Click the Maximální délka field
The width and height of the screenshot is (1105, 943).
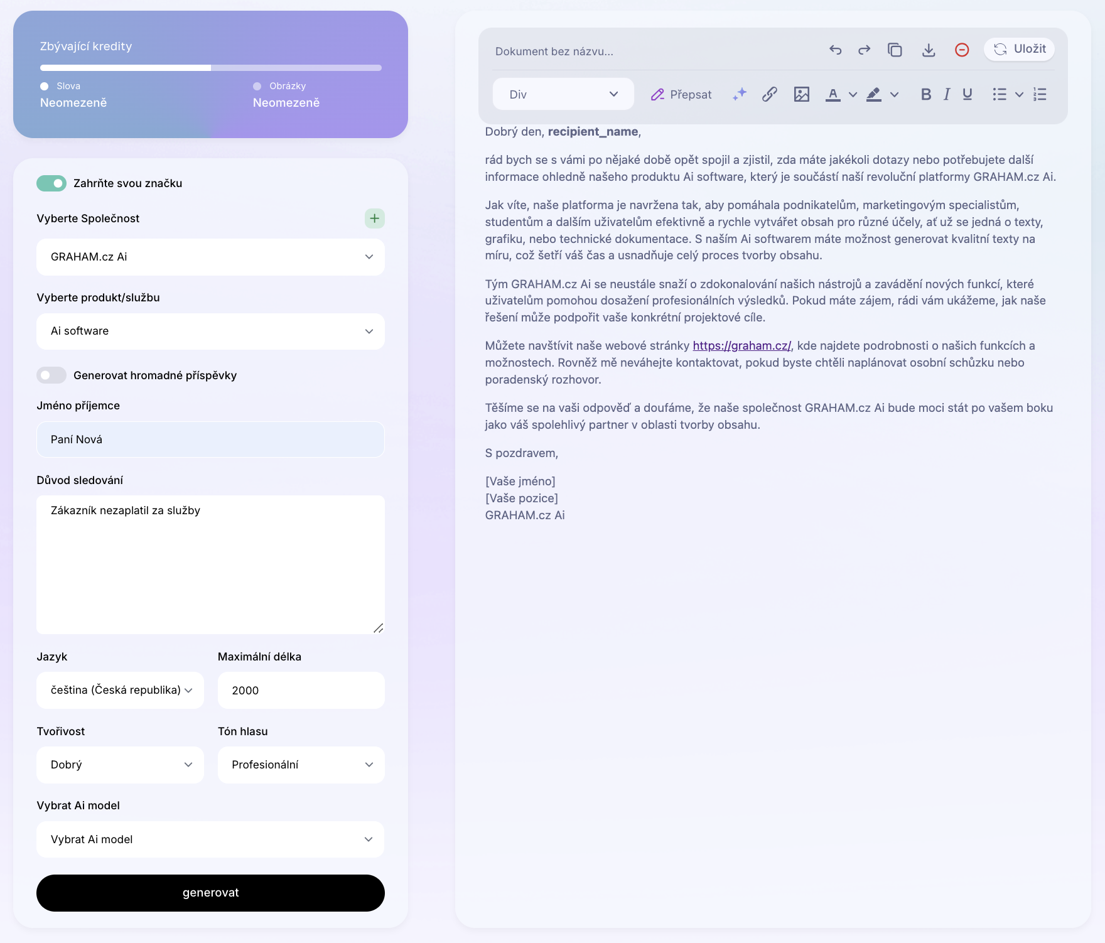301,690
